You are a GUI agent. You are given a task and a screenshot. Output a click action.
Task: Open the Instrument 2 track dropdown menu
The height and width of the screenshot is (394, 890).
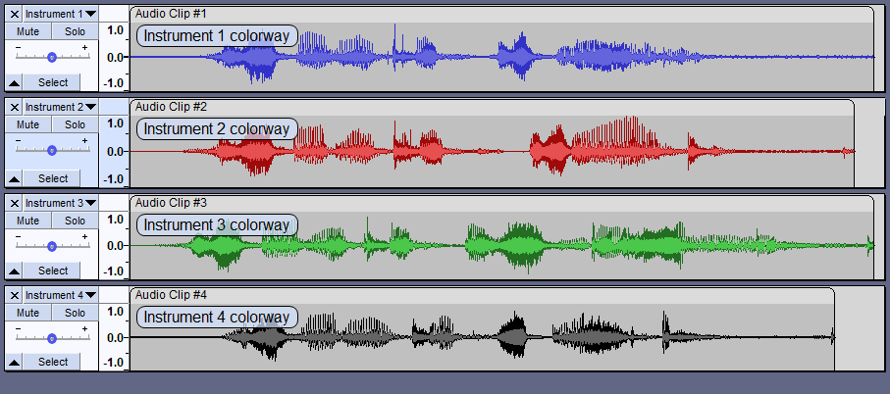coord(61,107)
